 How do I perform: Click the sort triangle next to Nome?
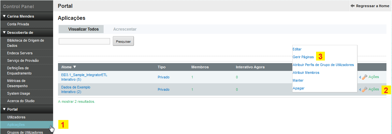click(x=75, y=67)
